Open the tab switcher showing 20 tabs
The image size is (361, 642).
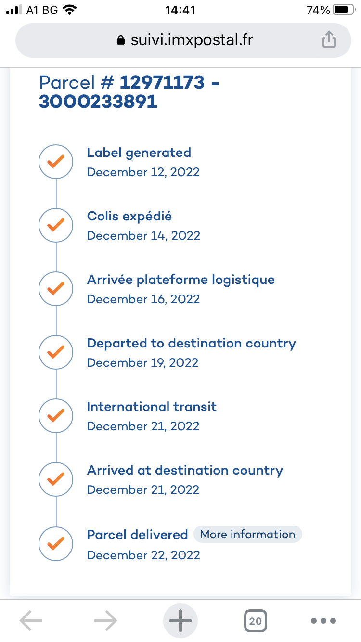coord(255,621)
